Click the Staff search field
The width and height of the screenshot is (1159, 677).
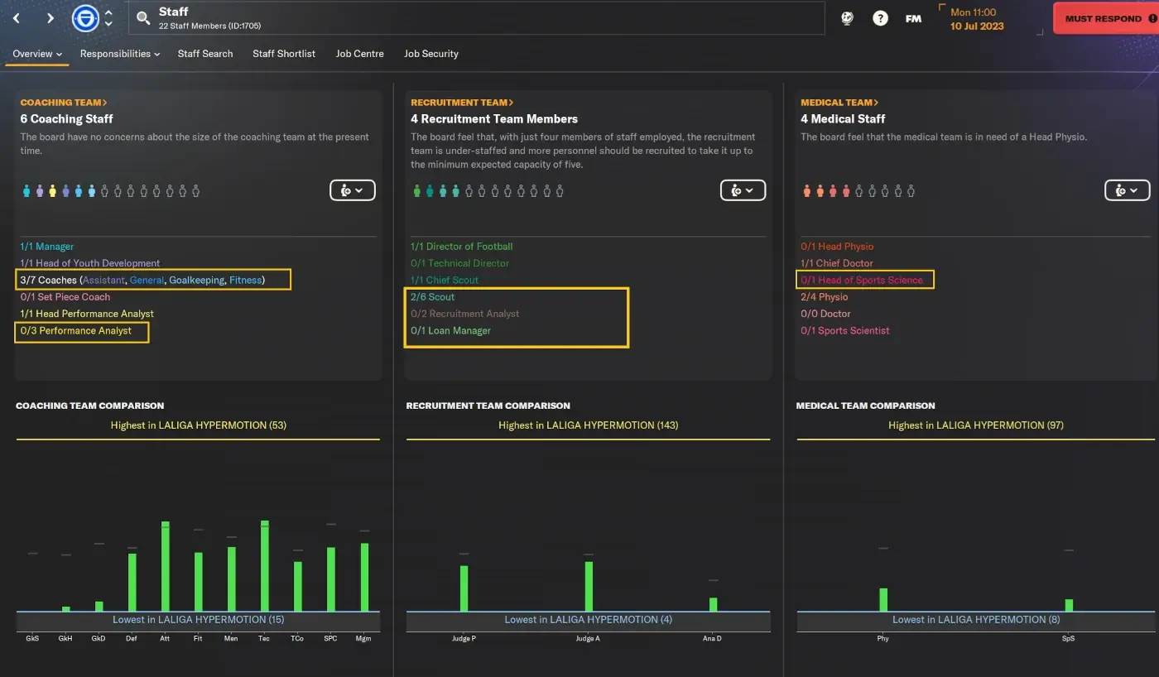click(477, 18)
